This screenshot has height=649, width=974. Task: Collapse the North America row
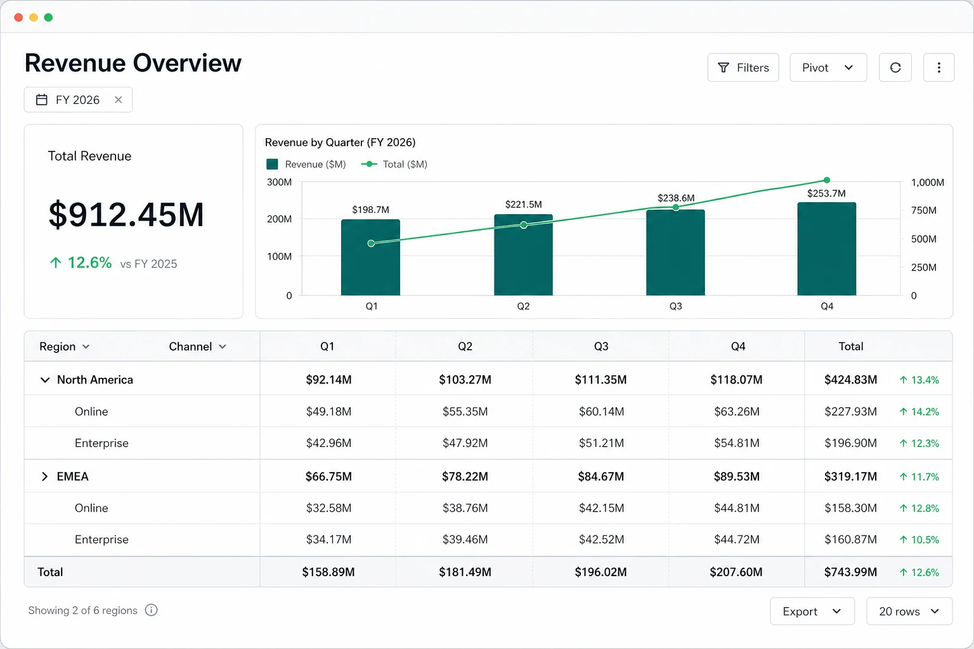[x=45, y=380]
